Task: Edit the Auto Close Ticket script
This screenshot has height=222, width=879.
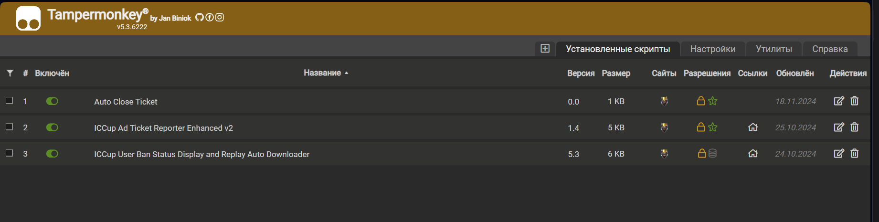Action: [839, 101]
